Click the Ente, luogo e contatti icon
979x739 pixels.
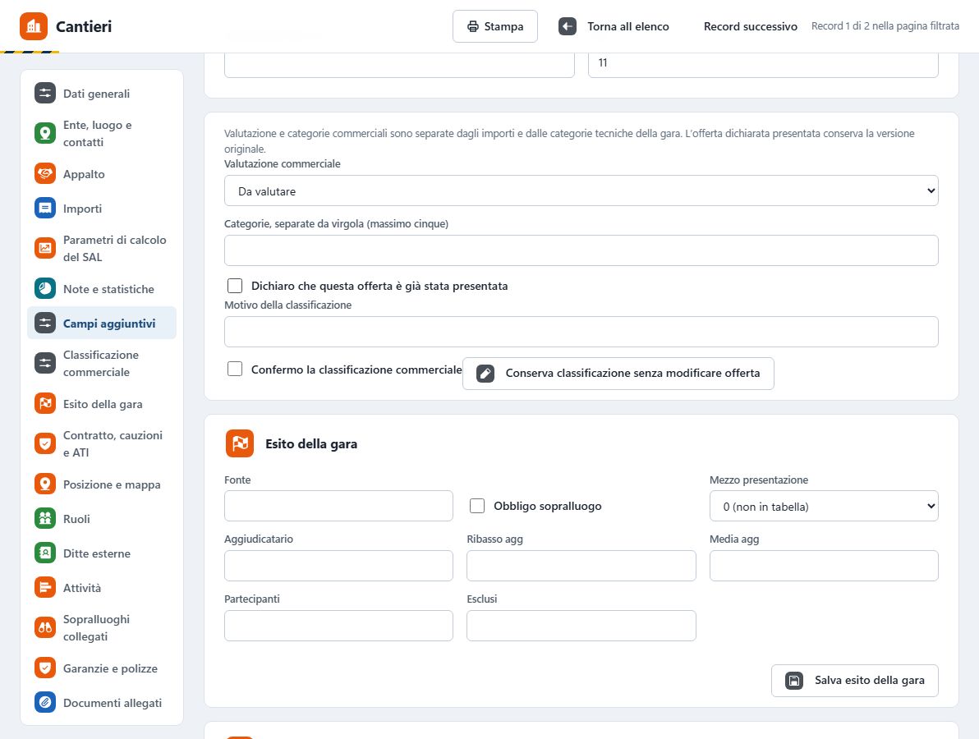pyautogui.click(x=45, y=134)
